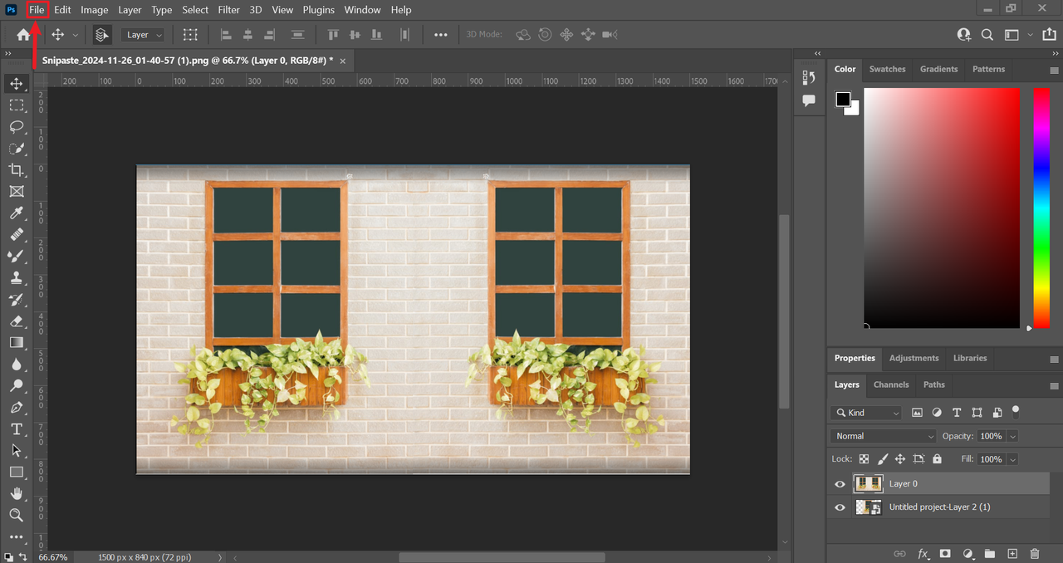Click the rainbow hue slider strip

tap(1041, 208)
